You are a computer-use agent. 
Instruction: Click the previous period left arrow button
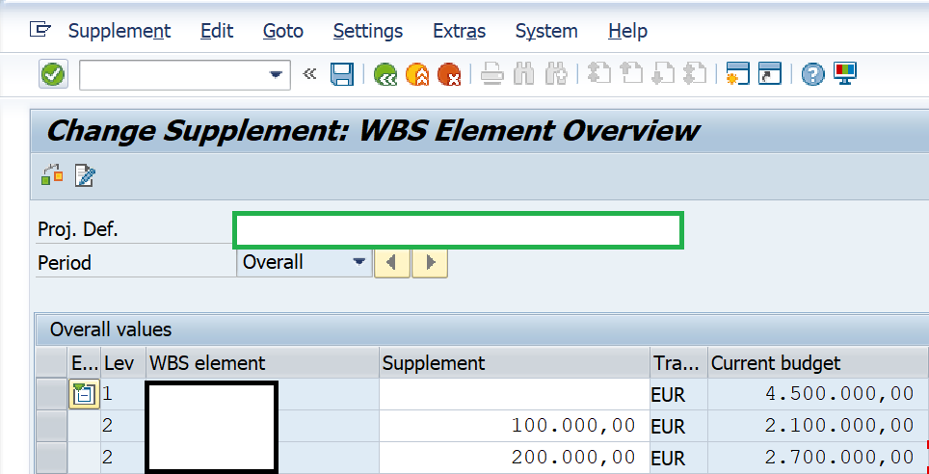point(391,262)
